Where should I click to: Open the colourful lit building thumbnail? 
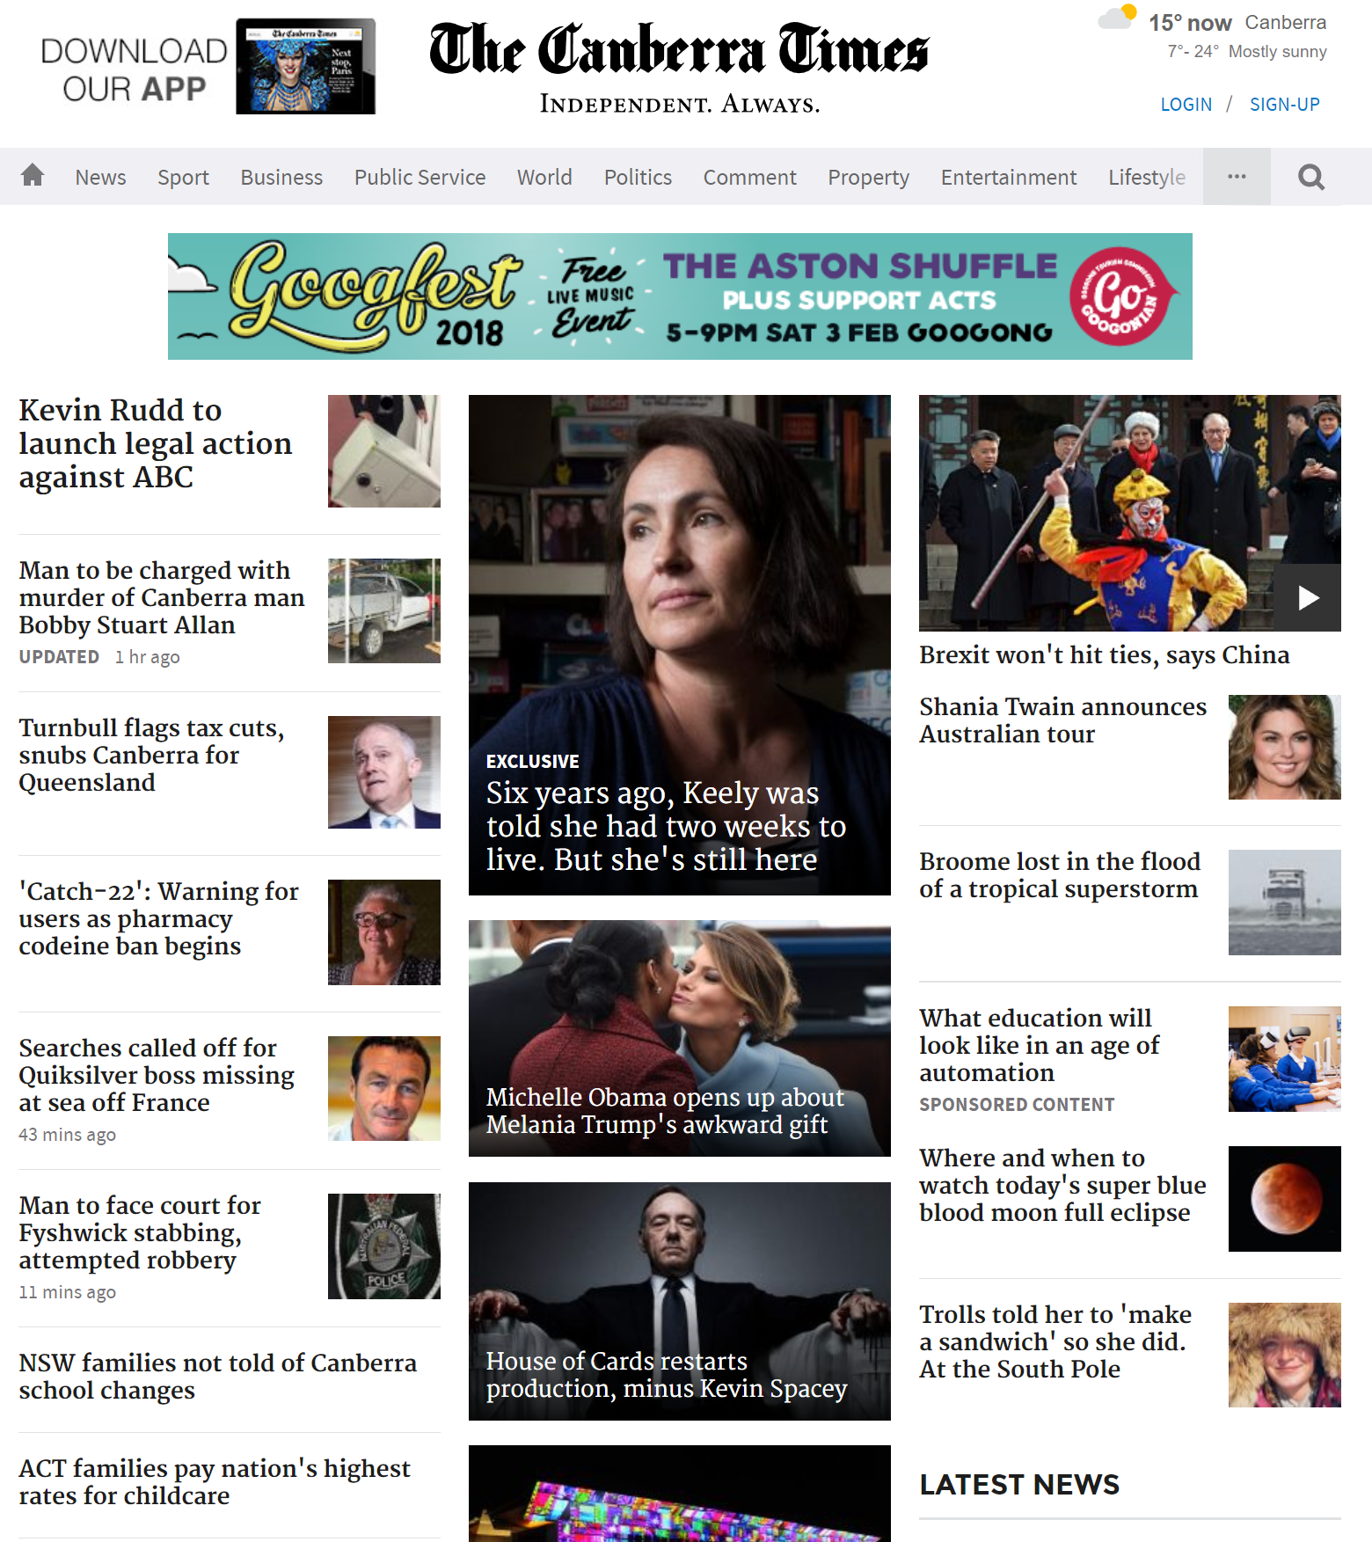[x=680, y=1494]
